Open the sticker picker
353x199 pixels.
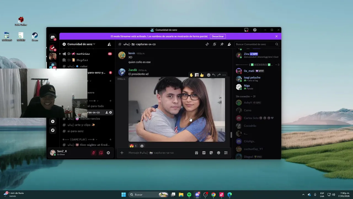(x=211, y=153)
